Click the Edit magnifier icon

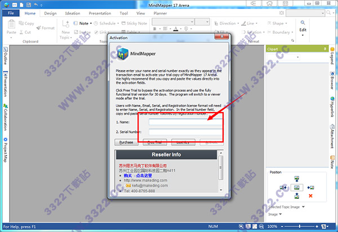click(303, 23)
